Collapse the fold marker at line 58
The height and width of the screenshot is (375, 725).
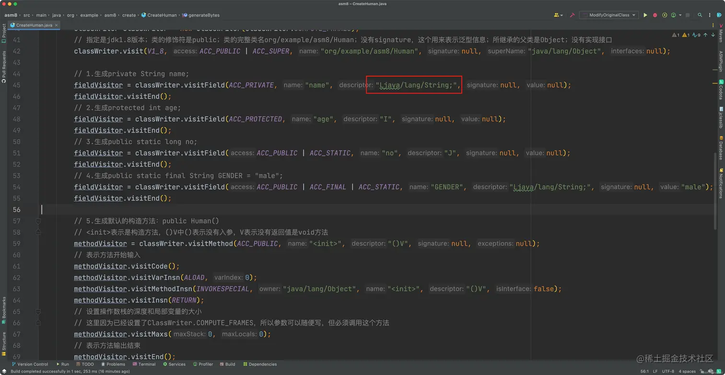point(38,232)
